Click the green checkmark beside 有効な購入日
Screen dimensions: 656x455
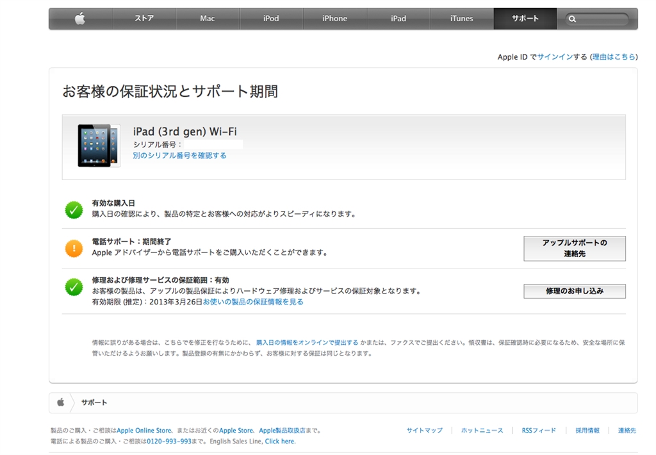[74, 210]
